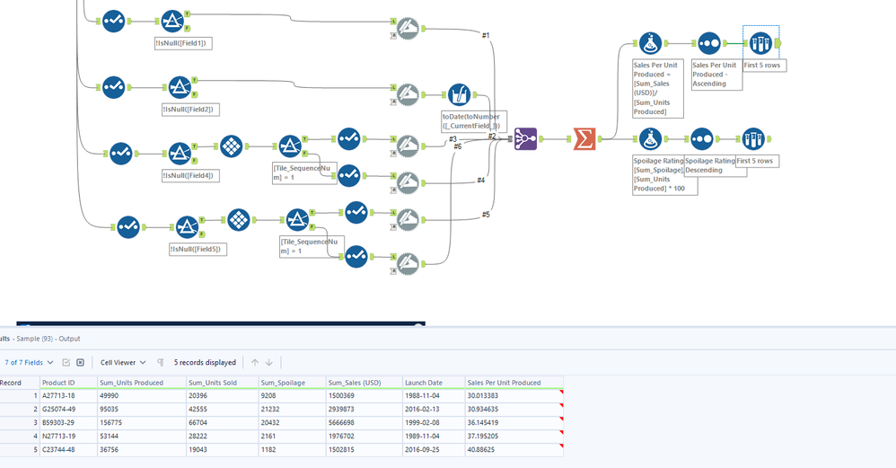The height and width of the screenshot is (468, 896).
Task: Click the Select tool before the Field5 filter
Action: tap(128, 227)
